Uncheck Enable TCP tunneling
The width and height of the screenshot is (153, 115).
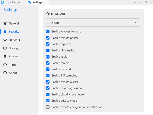(48, 76)
